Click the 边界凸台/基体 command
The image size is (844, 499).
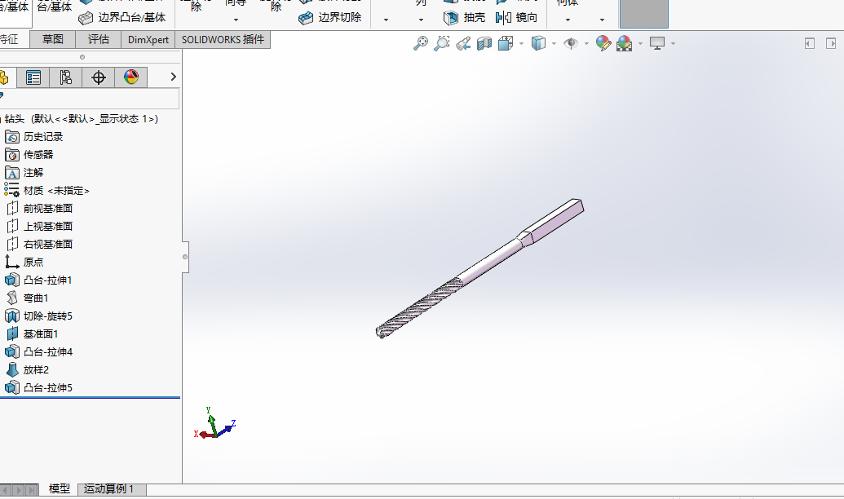[122, 18]
